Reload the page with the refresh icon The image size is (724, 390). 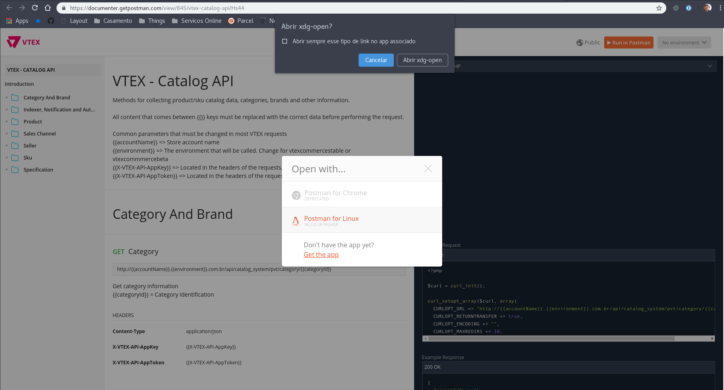click(35, 8)
